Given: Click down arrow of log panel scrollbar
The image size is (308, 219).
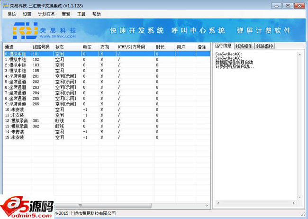Looking at the screenshot, I should 299,197.
